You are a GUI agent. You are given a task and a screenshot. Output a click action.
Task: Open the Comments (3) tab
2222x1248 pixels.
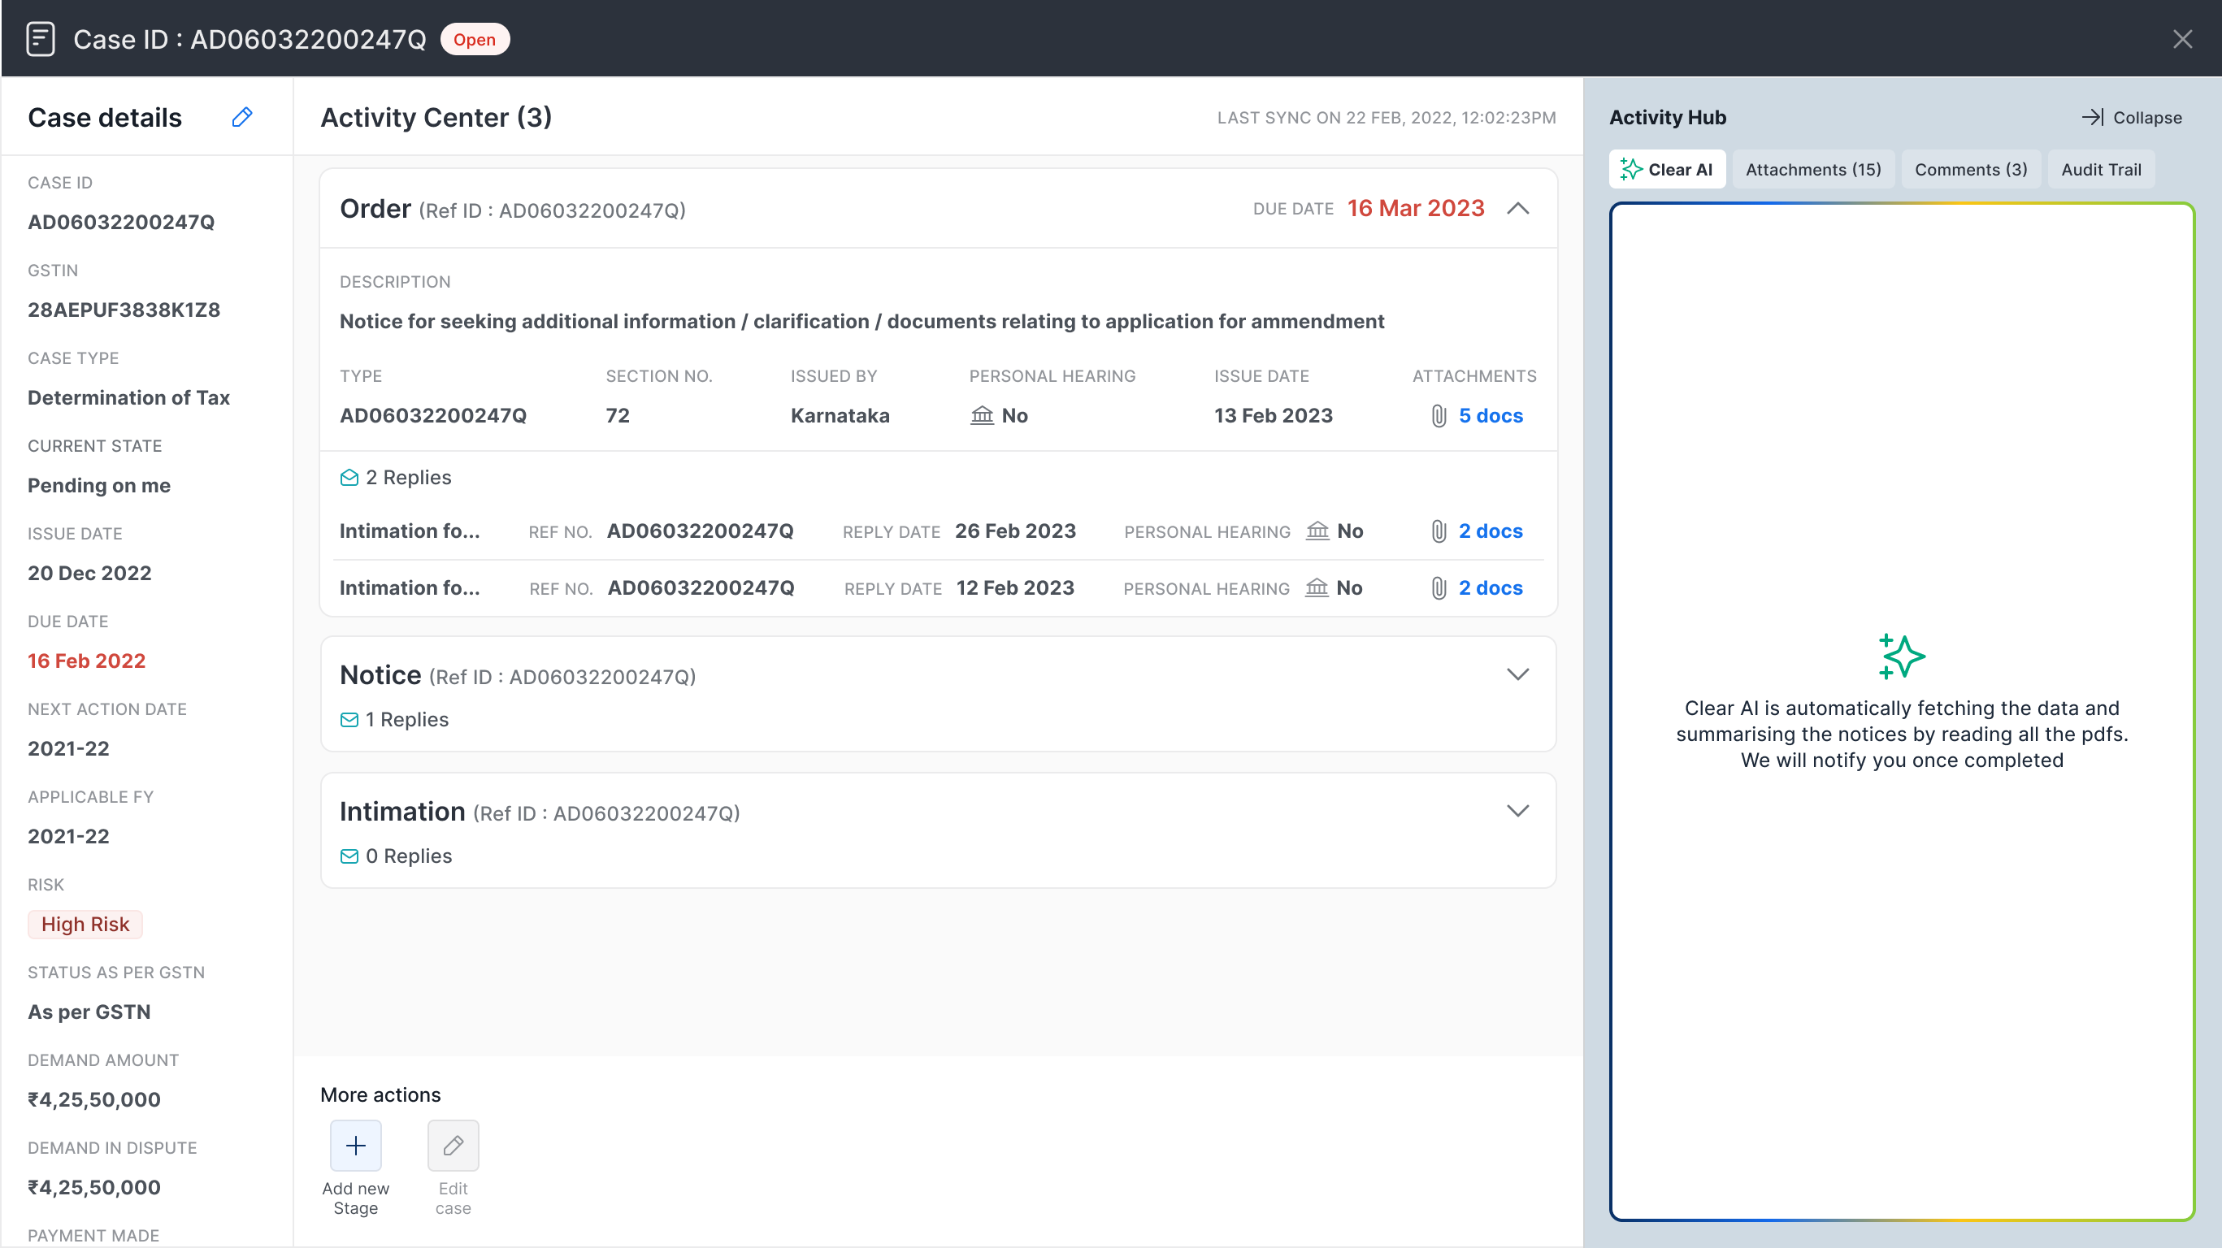point(1970,169)
